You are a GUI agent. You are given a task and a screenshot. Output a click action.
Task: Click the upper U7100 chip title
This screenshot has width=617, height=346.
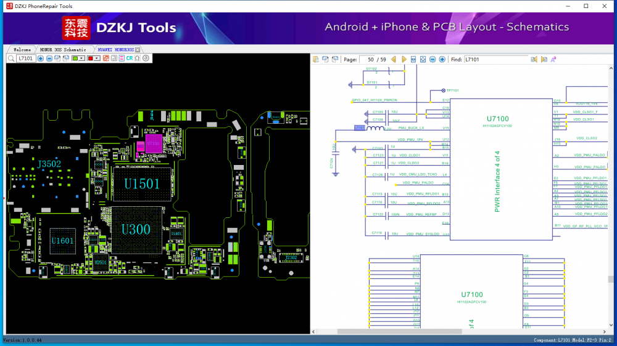coord(497,119)
